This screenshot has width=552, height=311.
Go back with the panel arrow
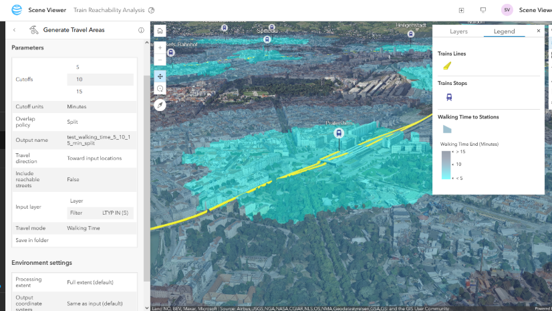pos(15,30)
